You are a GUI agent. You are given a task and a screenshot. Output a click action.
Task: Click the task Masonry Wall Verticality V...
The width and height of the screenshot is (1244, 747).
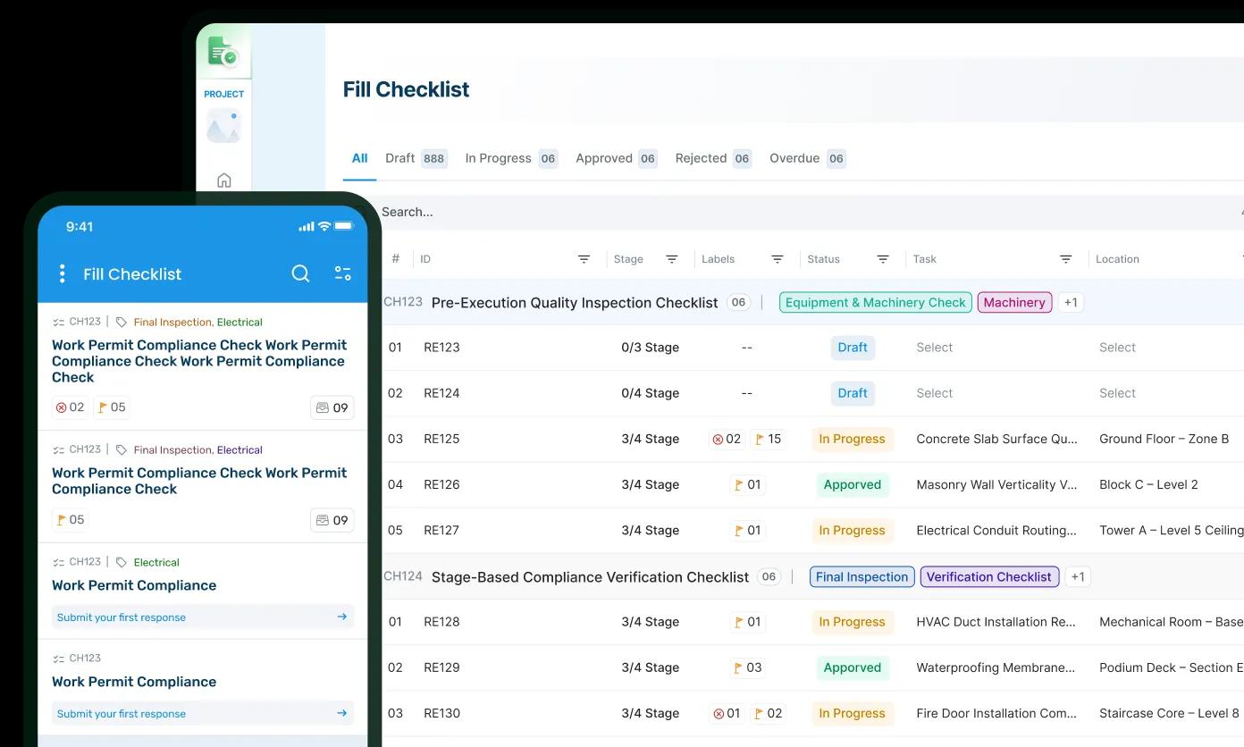click(x=996, y=484)
